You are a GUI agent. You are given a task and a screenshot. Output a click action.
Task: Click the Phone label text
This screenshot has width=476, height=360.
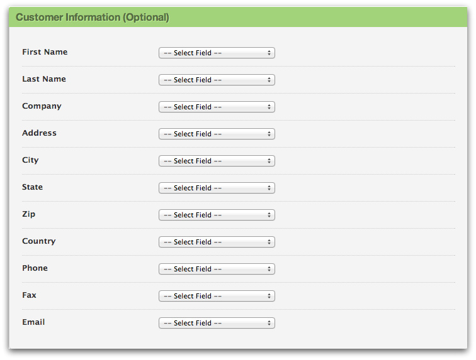pyautogui.click(x=35, y=268)
